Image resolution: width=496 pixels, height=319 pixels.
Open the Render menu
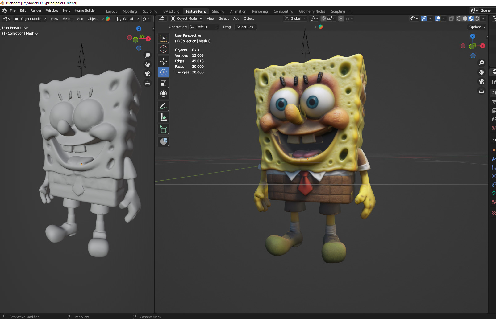point(36,10)
